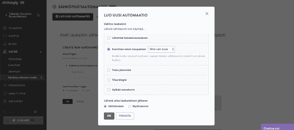The height and width of the screenshot is (130, 294).
Task: Click the Valitse laukaisin label
Action: click(115, 24)
